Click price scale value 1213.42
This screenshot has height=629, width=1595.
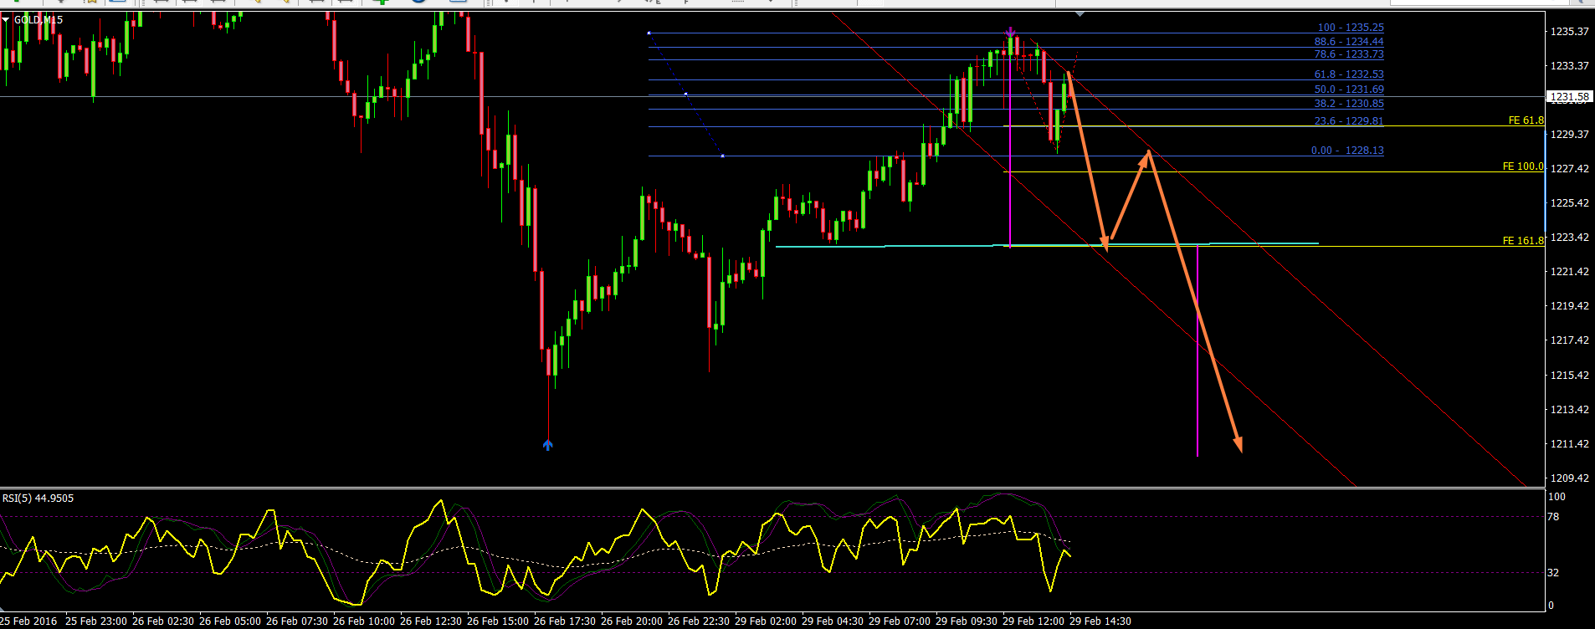[1570, 410]
